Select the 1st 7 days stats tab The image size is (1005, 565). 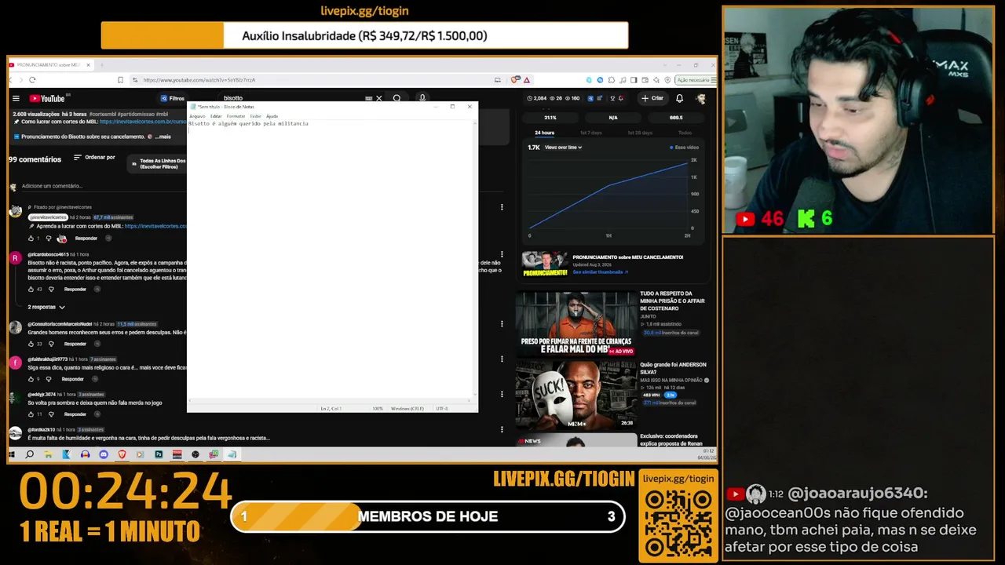point(590,133)
